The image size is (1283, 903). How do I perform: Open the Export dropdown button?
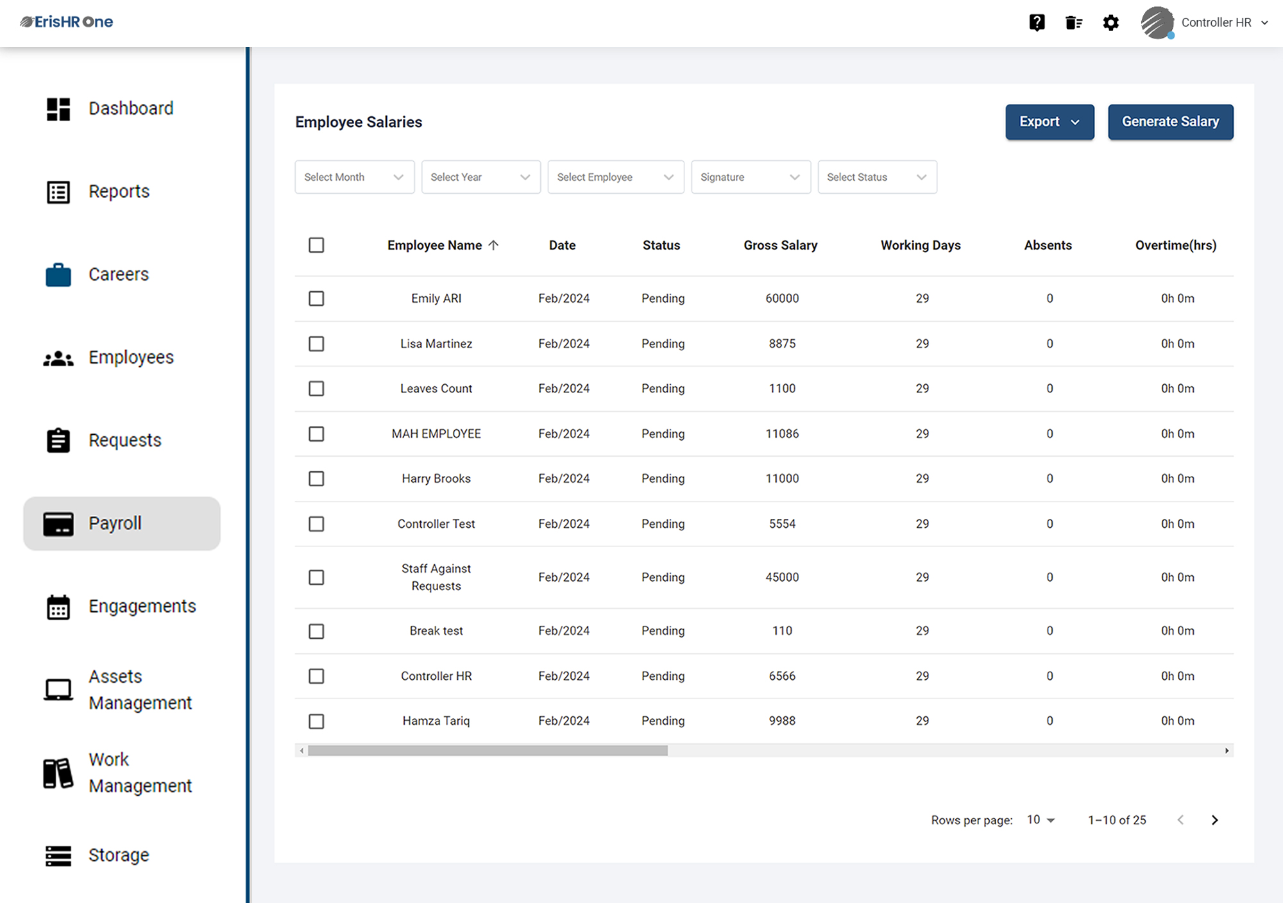click(x=1049, y=121)
